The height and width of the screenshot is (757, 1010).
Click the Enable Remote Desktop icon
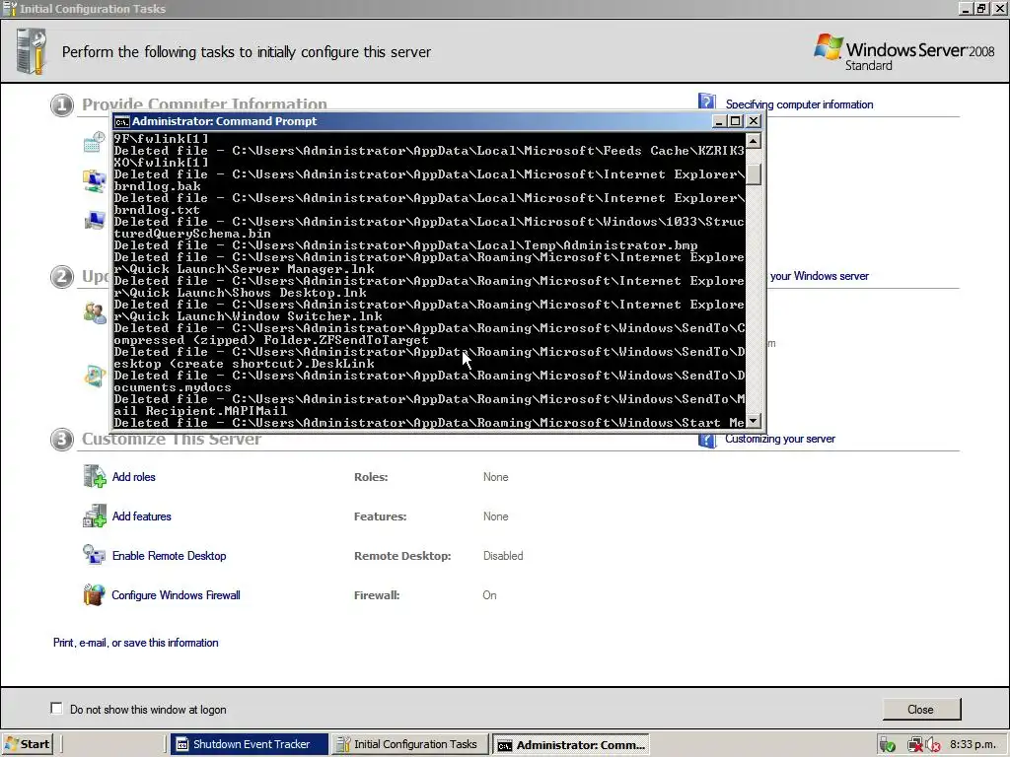94,555
